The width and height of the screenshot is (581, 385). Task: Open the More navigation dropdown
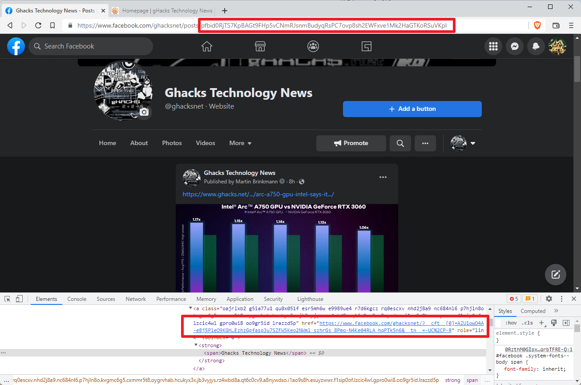[x=240, y=143]
